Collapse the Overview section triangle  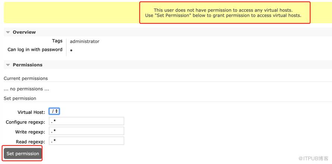coord(8,32)
